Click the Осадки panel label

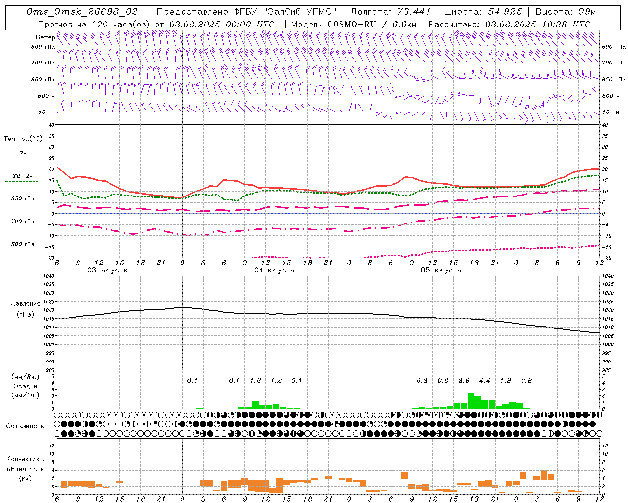click(26, 386)
